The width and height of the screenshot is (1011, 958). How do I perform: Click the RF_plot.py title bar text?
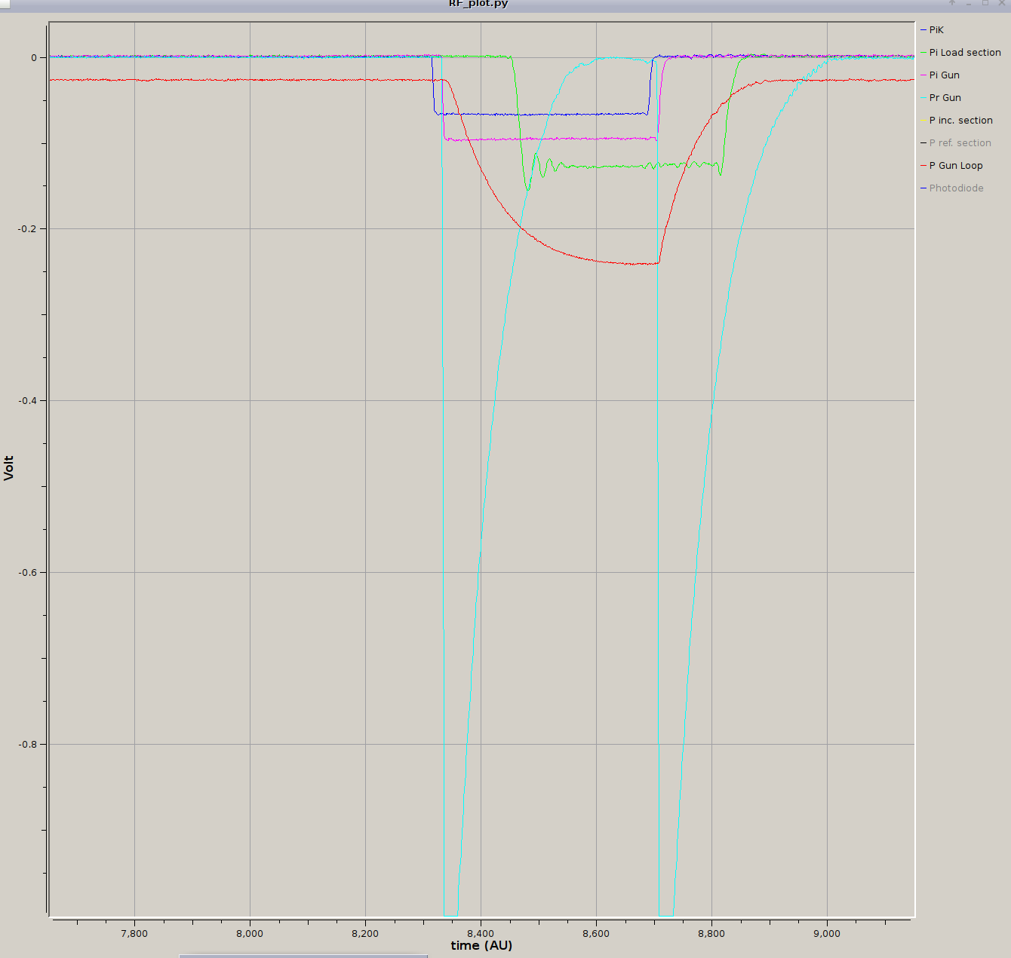478,4
